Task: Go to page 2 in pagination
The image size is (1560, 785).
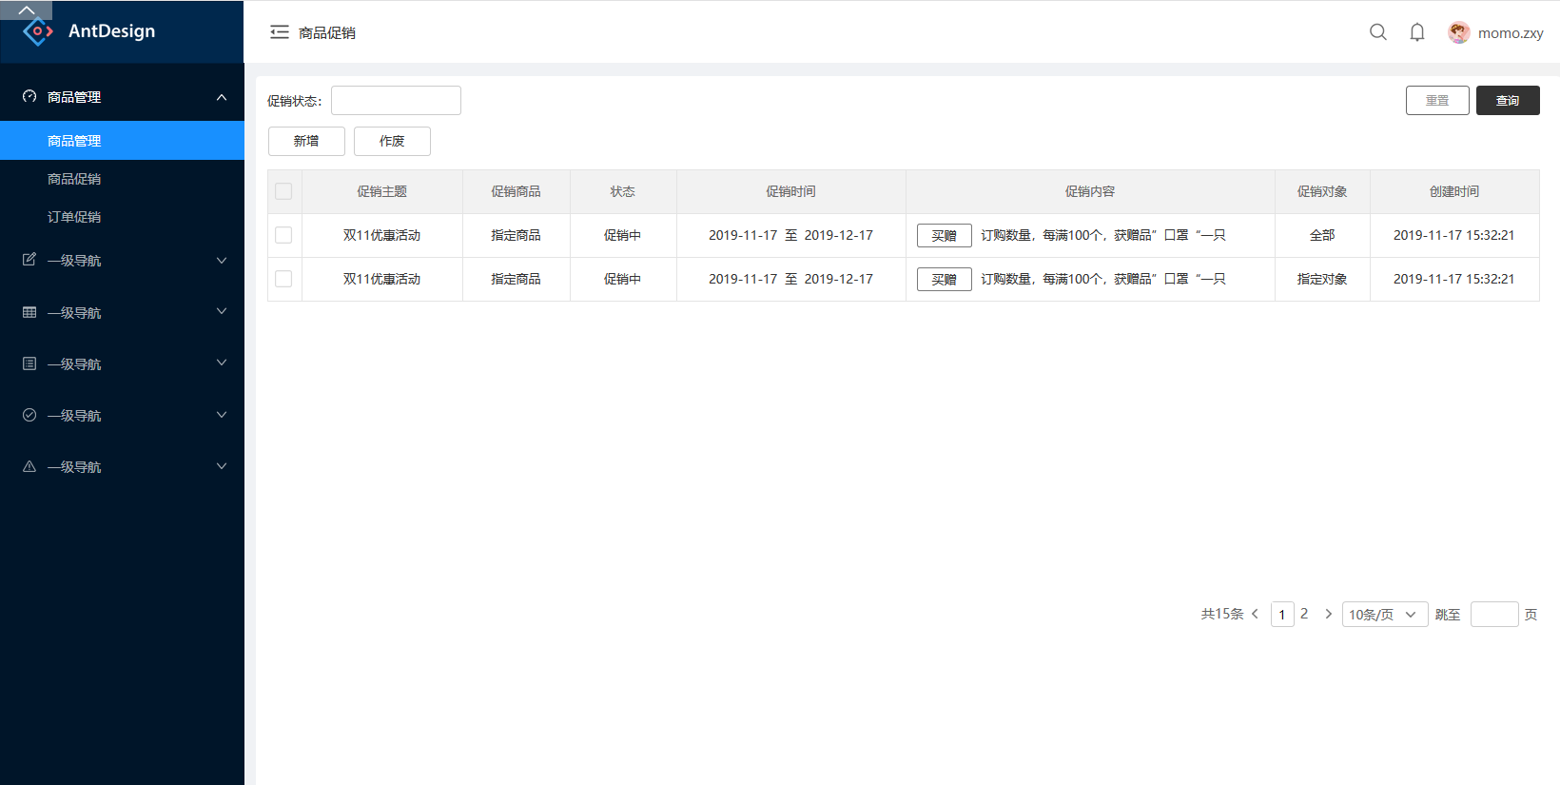Action: pyautogui.click(x=1304, y=614)
